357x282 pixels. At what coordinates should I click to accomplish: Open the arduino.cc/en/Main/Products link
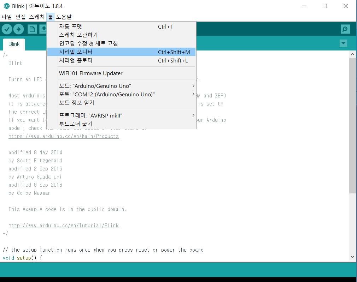pyautogui.click(x=64, y=136)
